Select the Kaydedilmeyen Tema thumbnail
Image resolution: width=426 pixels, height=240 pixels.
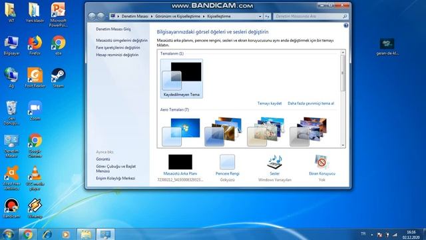182,79
